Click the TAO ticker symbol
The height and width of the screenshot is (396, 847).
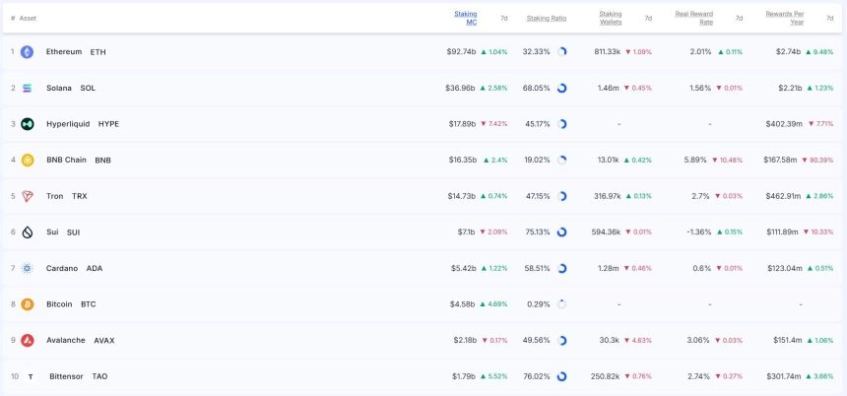coord(99,376)
